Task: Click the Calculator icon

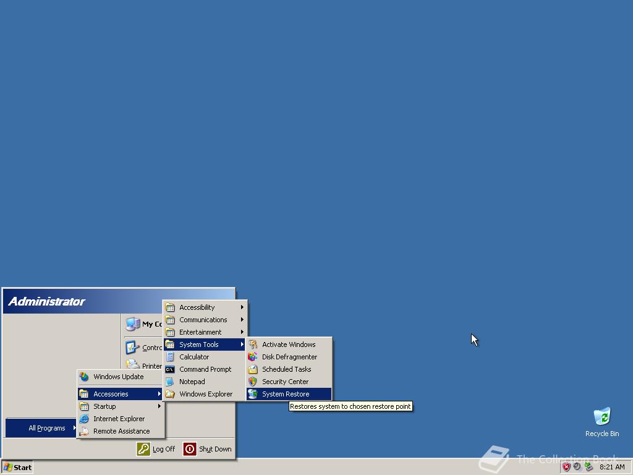Action: click(x=170, y=357)
